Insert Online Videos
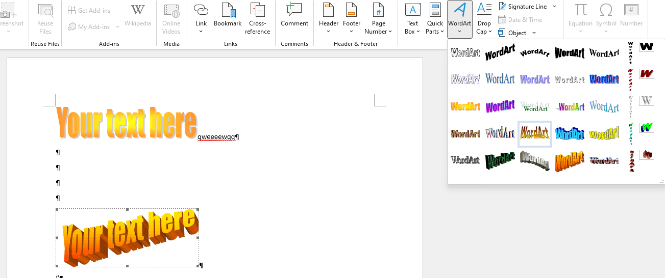The height and width of the screenshot is (278, 665). 171,19
